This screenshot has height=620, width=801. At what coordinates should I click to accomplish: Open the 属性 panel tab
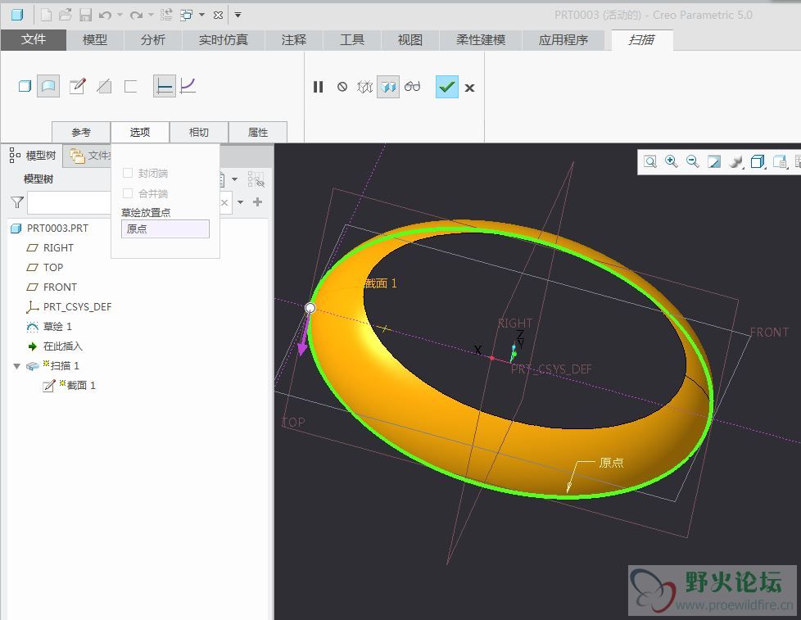tap(258, 133)
